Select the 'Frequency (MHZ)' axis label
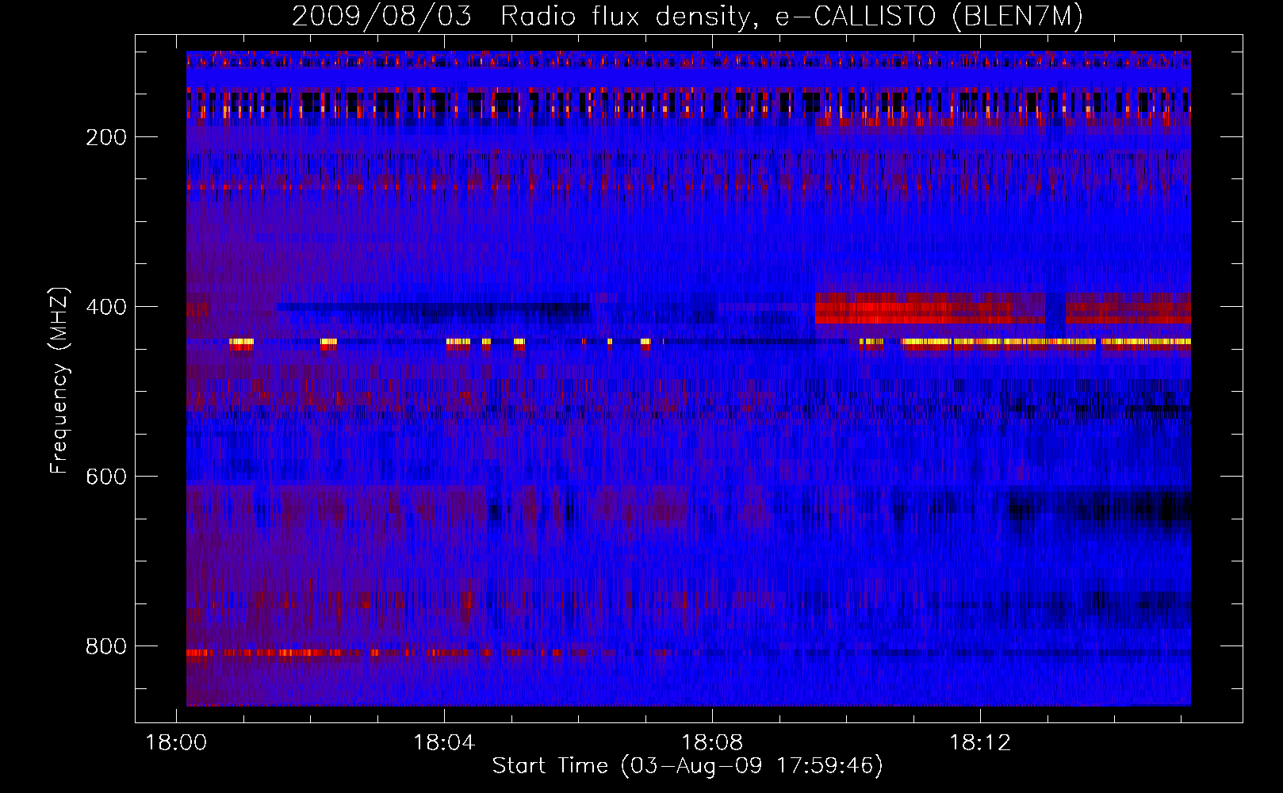 59,380
